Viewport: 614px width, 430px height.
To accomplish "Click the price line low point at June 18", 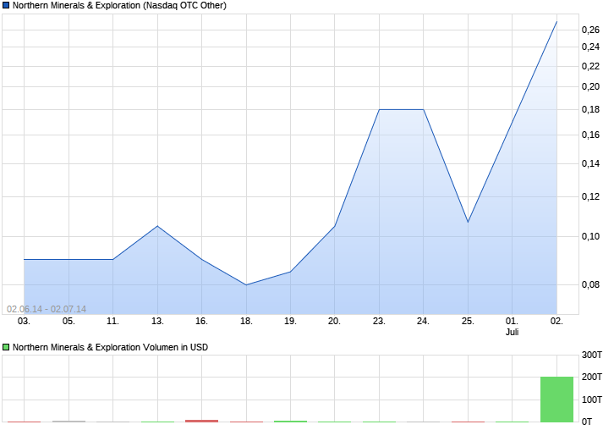I will point(246,285).
